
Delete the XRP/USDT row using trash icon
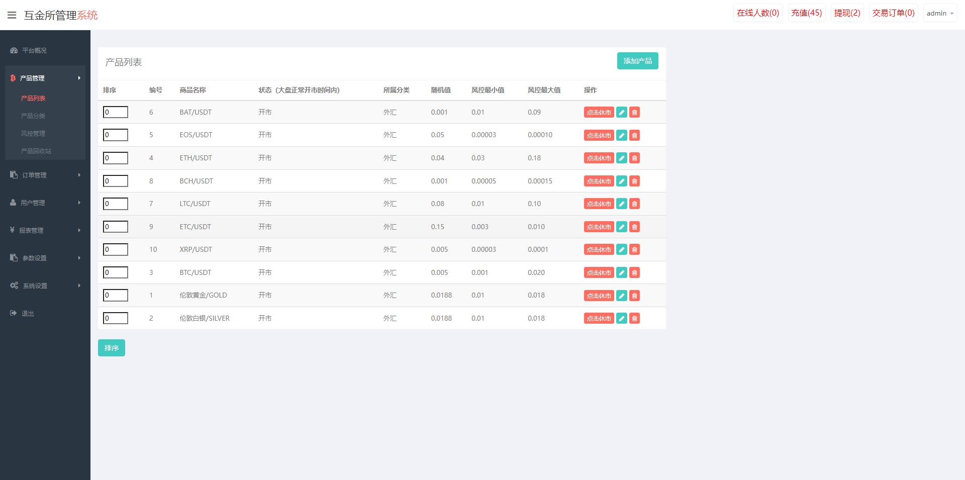tap(634, 250)
